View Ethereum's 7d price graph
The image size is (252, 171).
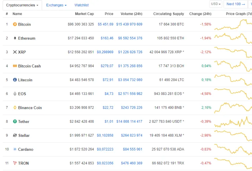click(233, 38)
